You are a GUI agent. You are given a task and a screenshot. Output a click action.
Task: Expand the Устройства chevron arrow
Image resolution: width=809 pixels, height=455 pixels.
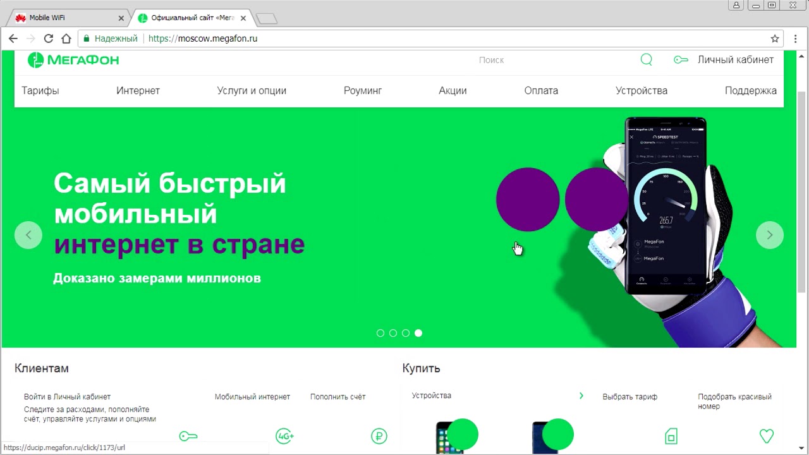(x=581, y=396)
